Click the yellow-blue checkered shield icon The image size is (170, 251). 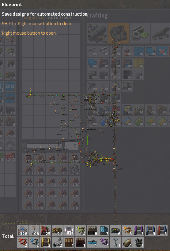pos(127,110)
